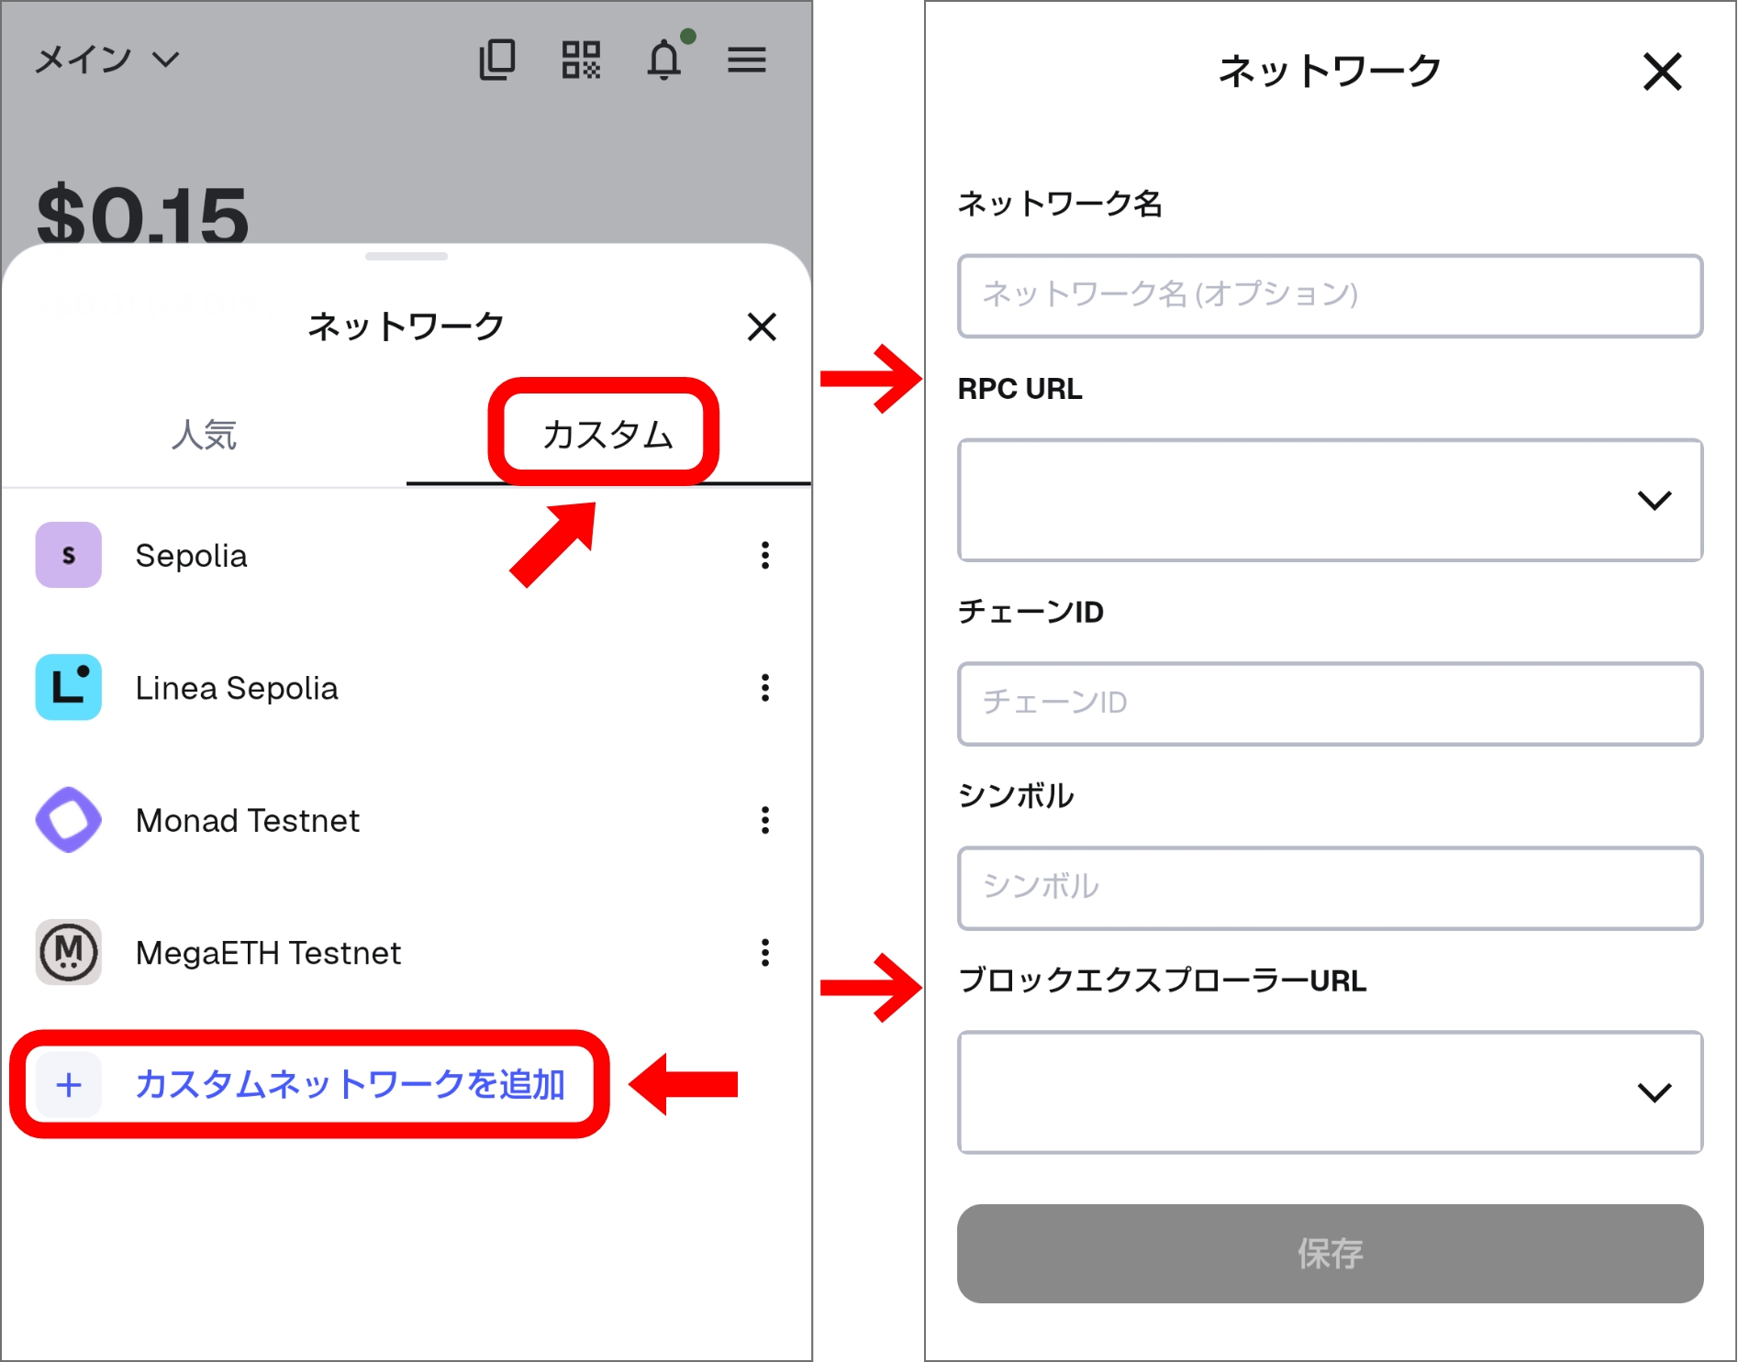The width and height of the screenshot is (1738, 1362).
Task: Select the Monad Testnet network
Action: (247, 821)
